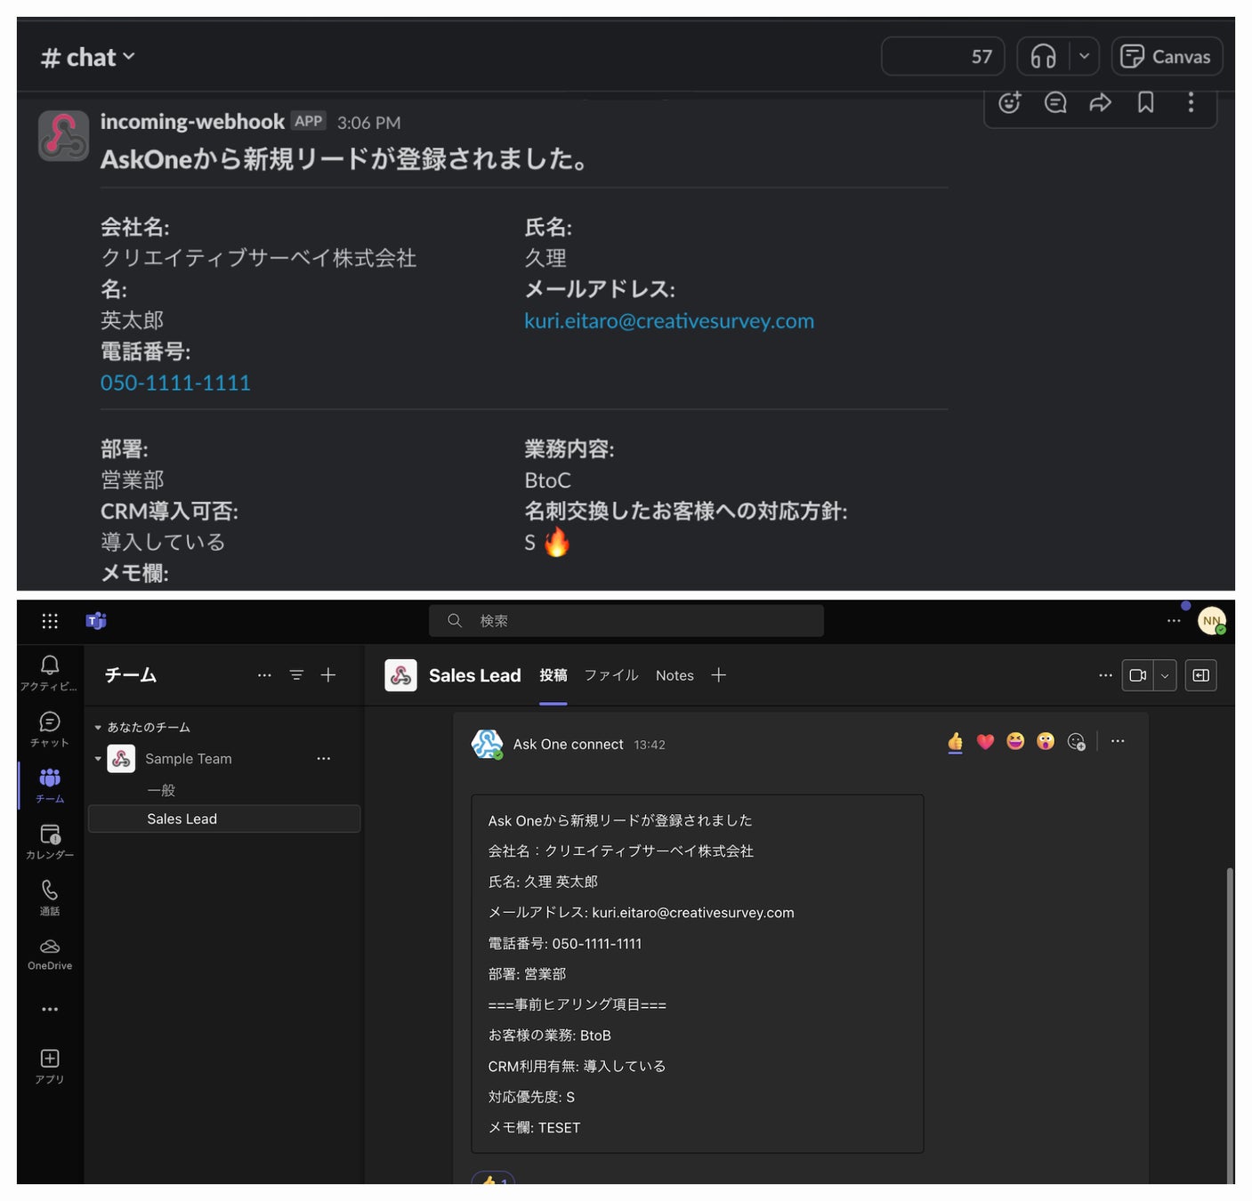The width and height of the screenshot is (1252, 1201).
Task: Open more reactions picker on the Ask One message
Action: [1076, 741]
